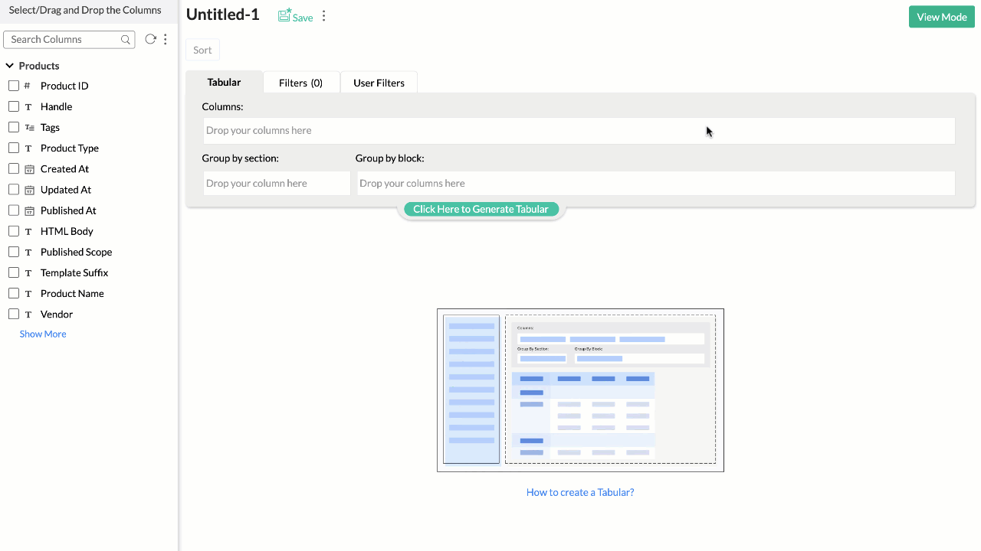This screenshot has width=981, height=551.
Task: Click the search magnifier icon
Action: point(126,40)
